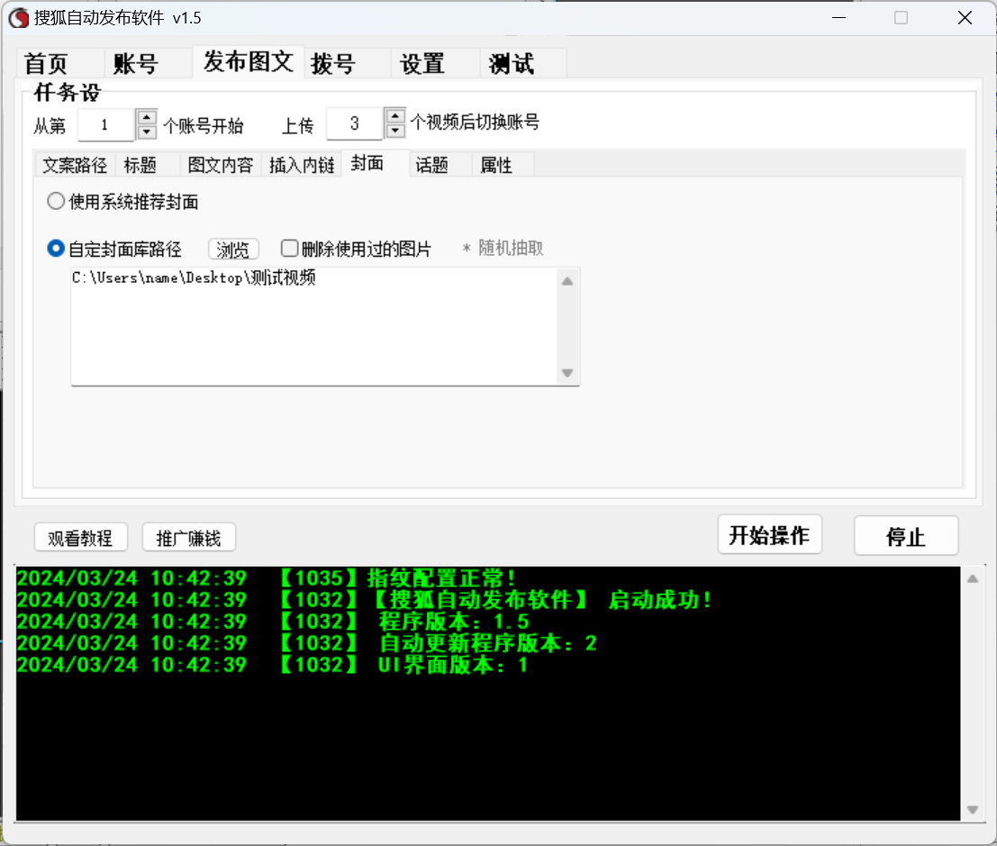Enable 删除使用过的图片 checkbox
Viewport: 997px width, 846px height.
[356, 249]
